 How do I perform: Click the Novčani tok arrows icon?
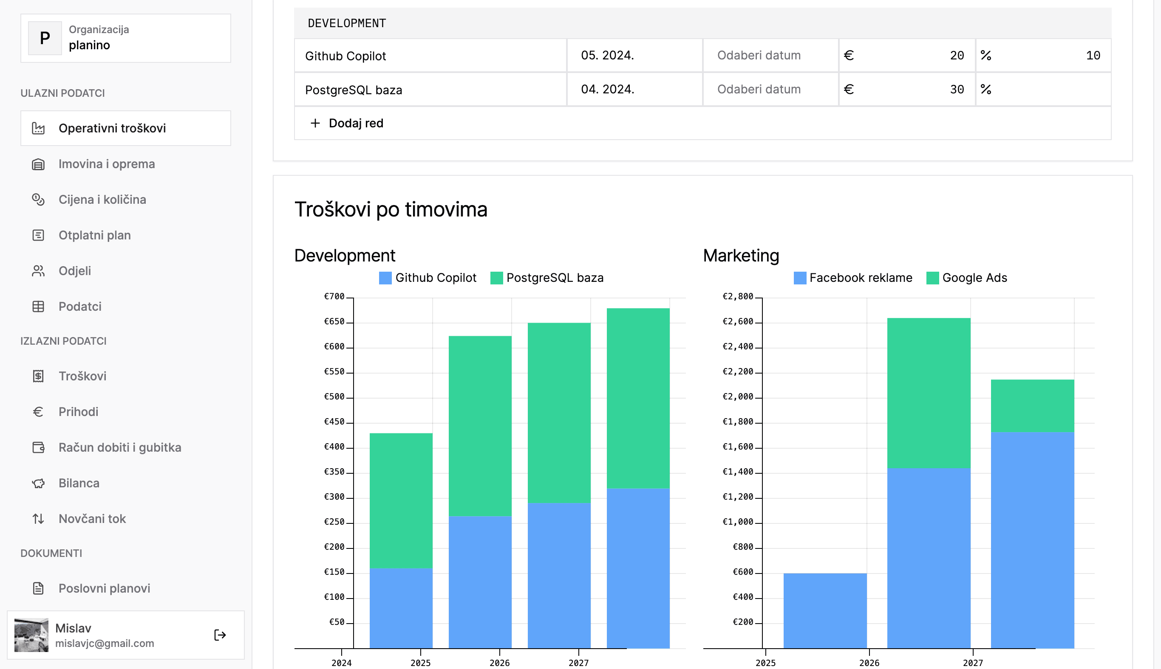38,519
